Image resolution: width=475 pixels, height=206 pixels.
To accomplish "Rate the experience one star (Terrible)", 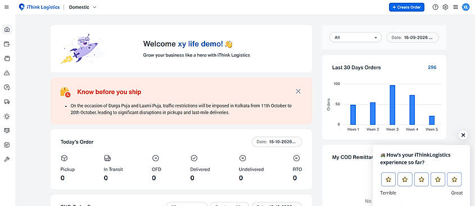I will (388, 180).
